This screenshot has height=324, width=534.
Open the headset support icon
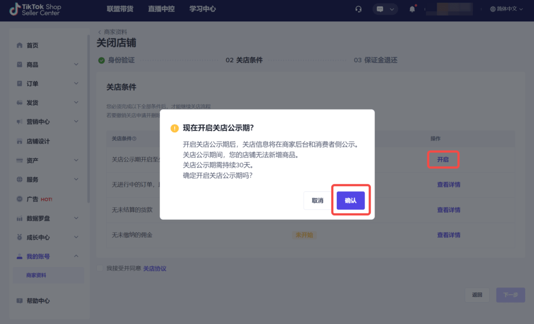[358, 9]
